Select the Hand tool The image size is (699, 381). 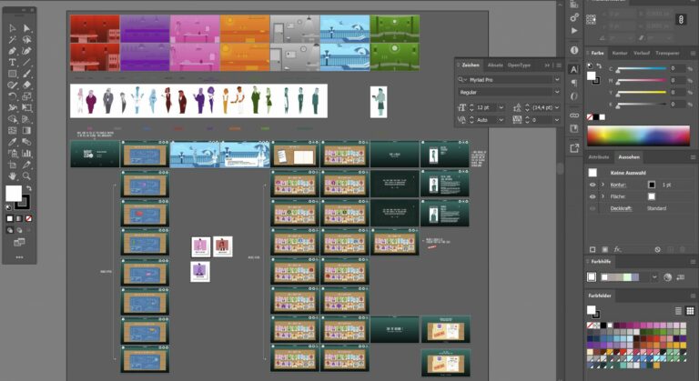(12, 175)
